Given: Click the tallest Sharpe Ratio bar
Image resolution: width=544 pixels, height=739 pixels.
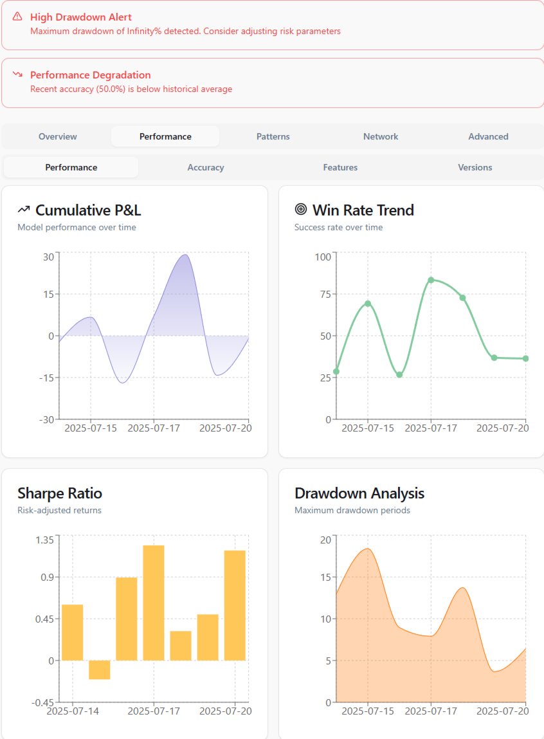Looking at the screenshot, I should 154,602.
